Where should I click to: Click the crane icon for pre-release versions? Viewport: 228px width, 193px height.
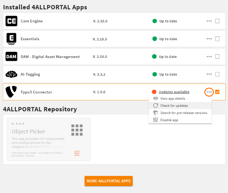155,113
